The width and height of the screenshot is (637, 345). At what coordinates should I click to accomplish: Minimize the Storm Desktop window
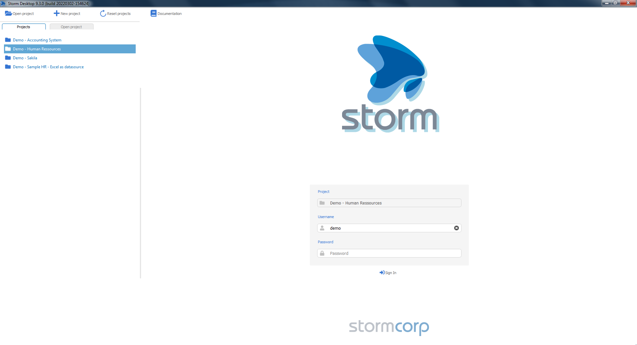pyautogui.click(x=606, y=3)
